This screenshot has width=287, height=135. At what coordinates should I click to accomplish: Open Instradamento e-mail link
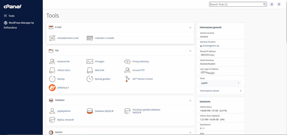click(x=68, y=38)
